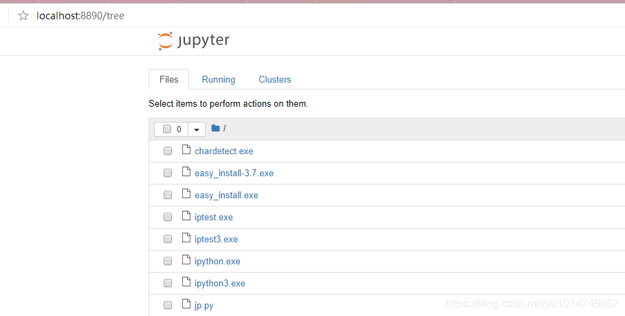The image size is (625, 316).
Task: Select the Files tab
Action: [x=168, y=80]
